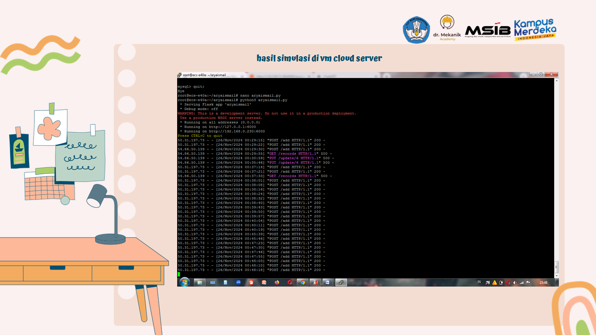Click the 'mysql> quit;' line

point(191,86)
